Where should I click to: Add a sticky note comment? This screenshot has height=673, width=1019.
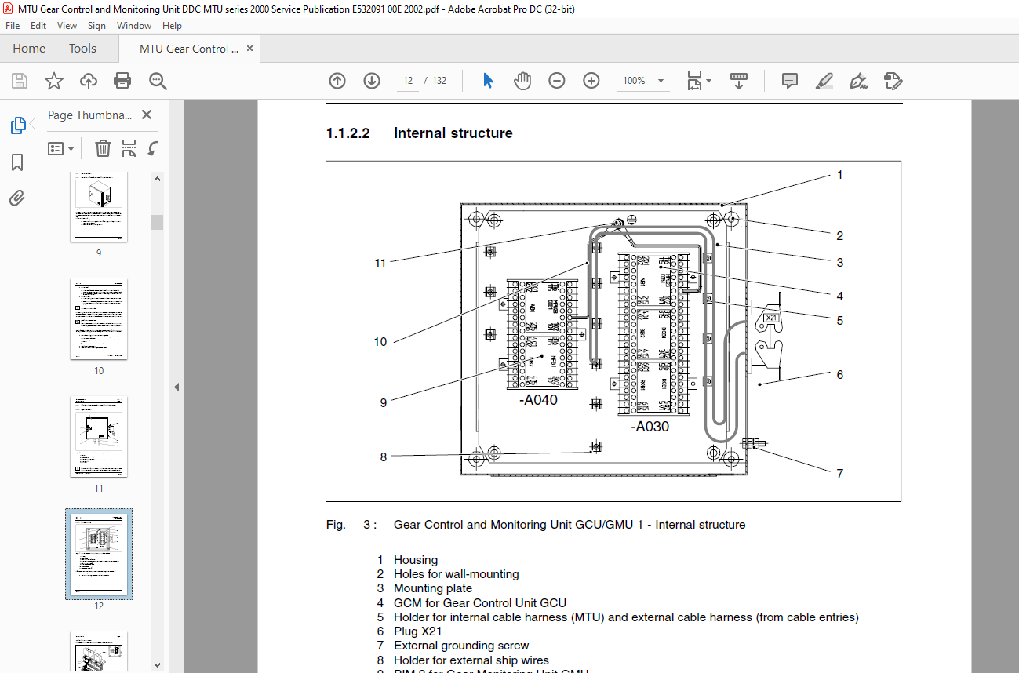pyautogui.click(x=790, y=81)
